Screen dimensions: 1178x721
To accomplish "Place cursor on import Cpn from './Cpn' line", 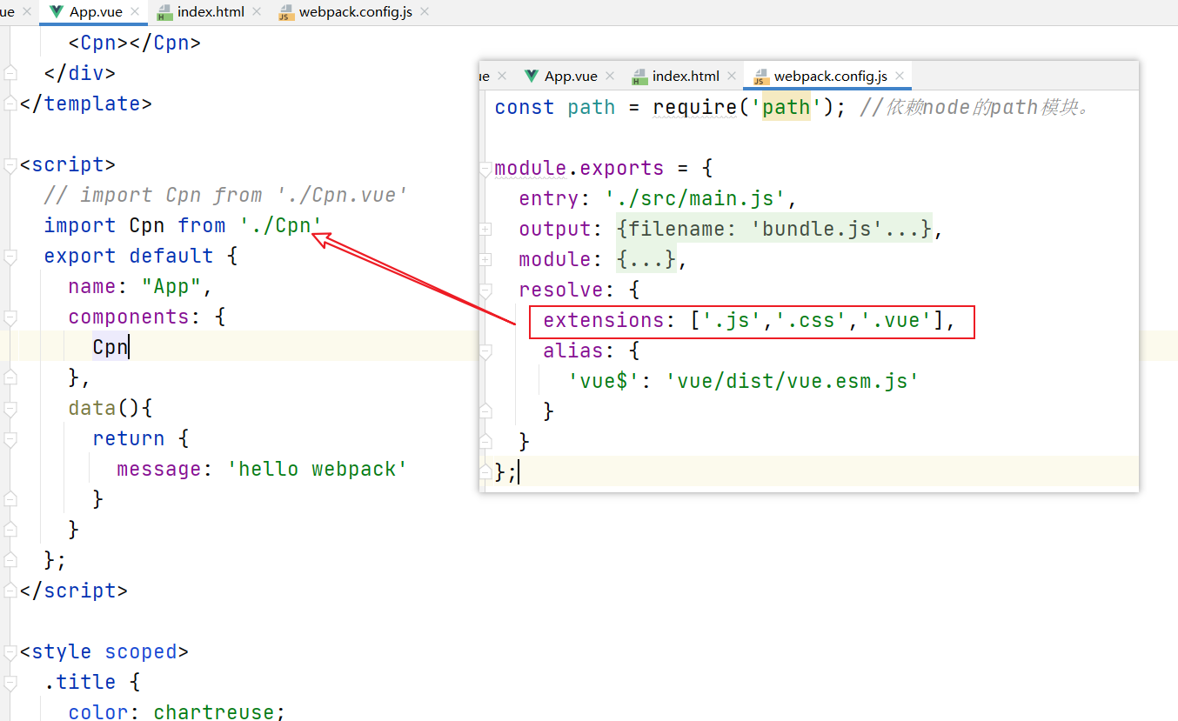I will (184, 225).
